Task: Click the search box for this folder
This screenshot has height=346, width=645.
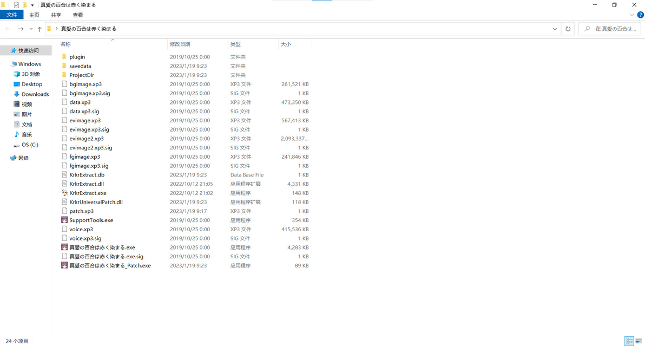Action: 611,29
